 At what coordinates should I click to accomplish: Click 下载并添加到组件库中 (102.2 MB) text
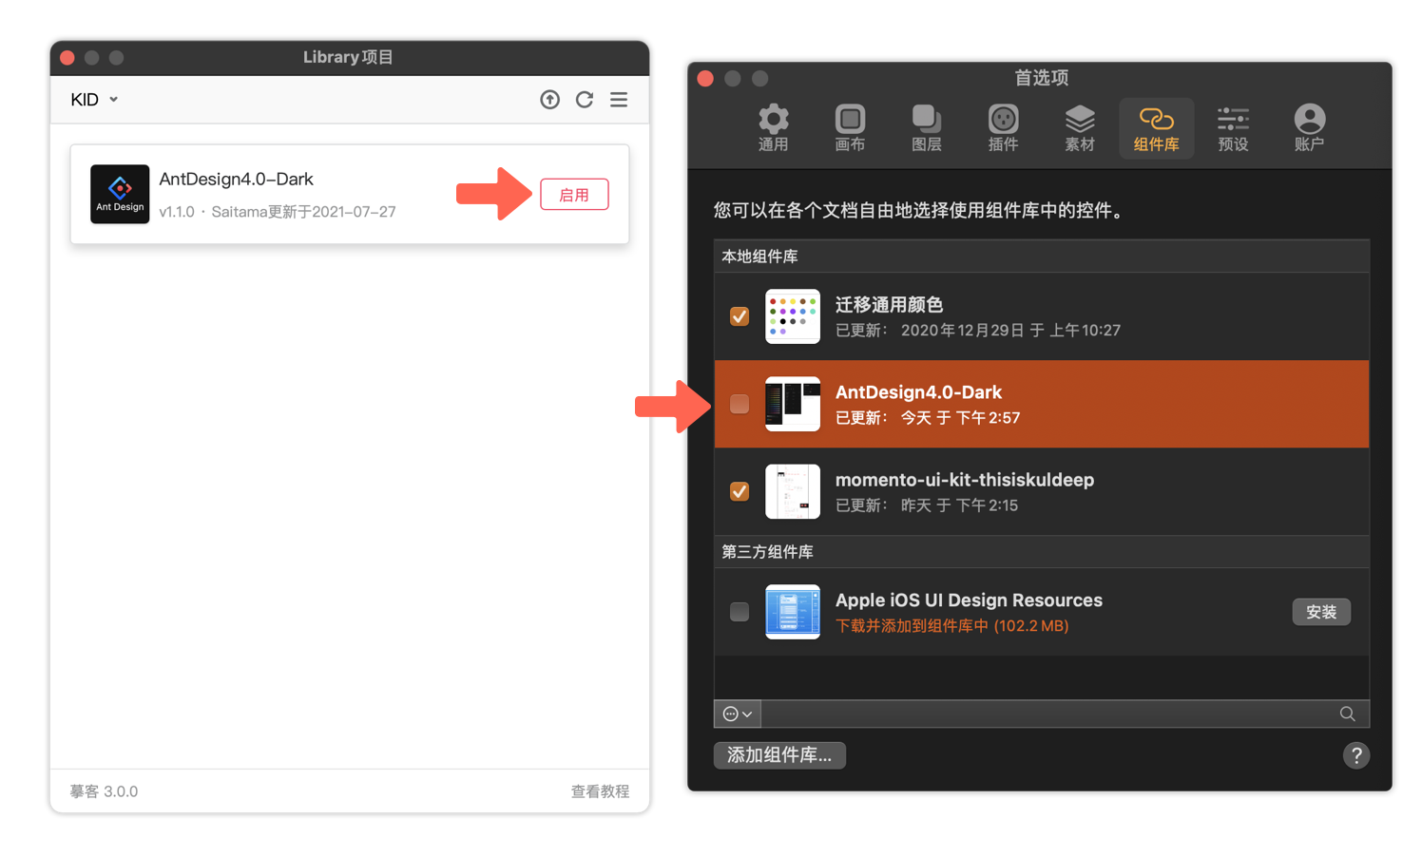click(x=951, y=626)
